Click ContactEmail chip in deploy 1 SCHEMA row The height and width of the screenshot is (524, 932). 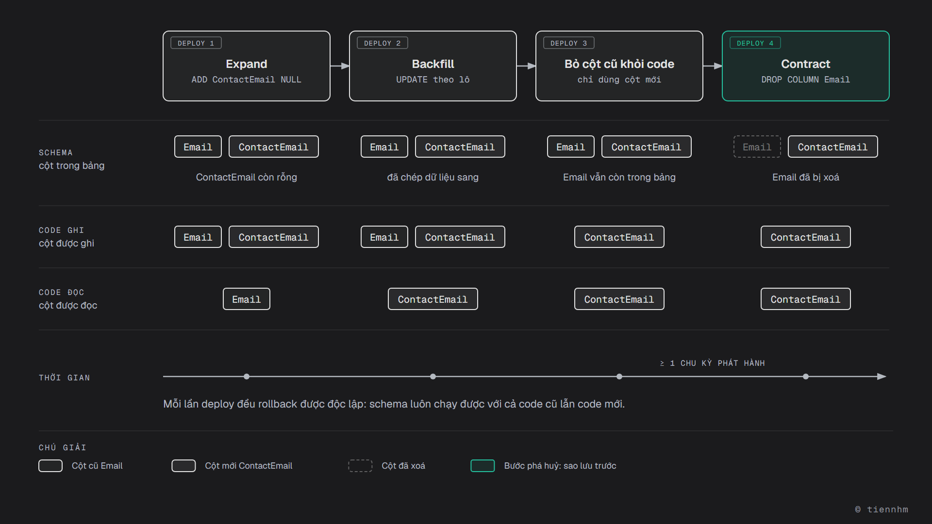tap(274, 147)
